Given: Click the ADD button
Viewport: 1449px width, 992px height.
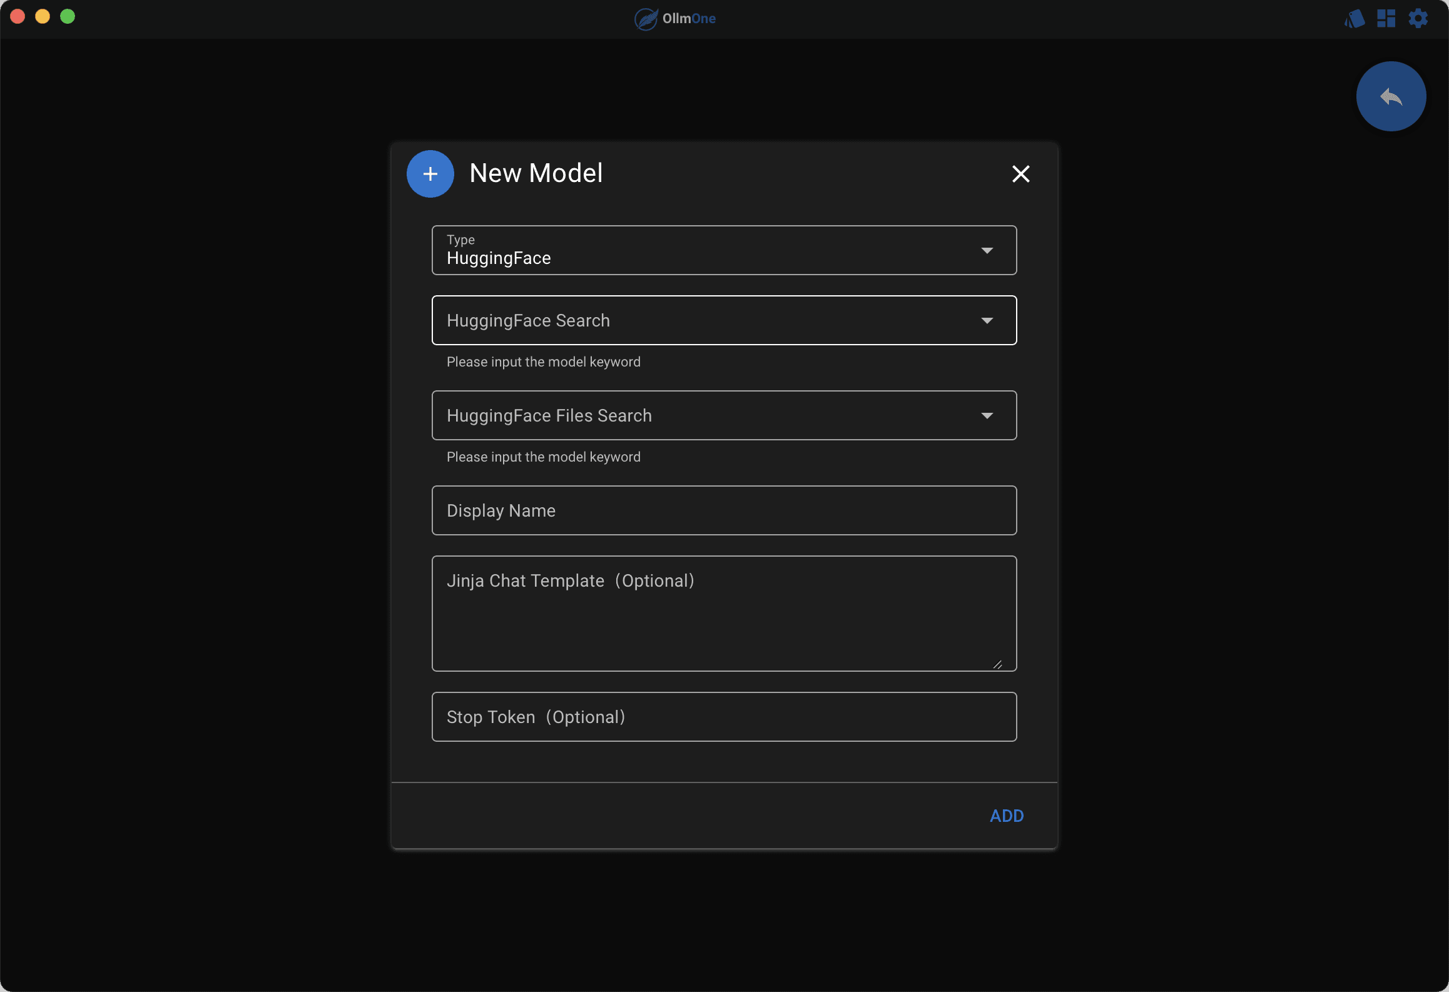Looking at the screenshot, I should click(x=1006, y=816).
